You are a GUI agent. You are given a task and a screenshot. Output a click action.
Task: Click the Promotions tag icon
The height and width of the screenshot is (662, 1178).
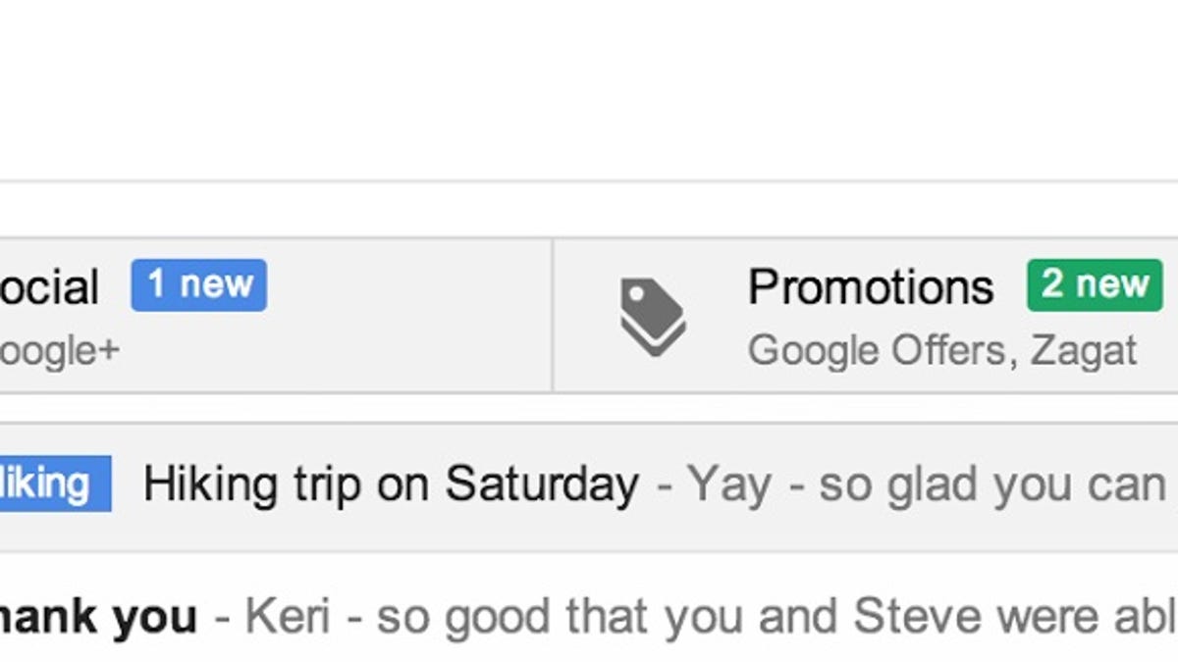click(x=653, y=315)
